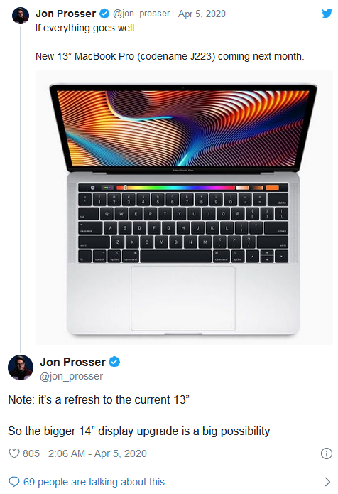This screenshot has width=338, height=494.
Task: Open the '2:06 AM - Apr 5, 2020' timestamp
Action: click(97, 453)
